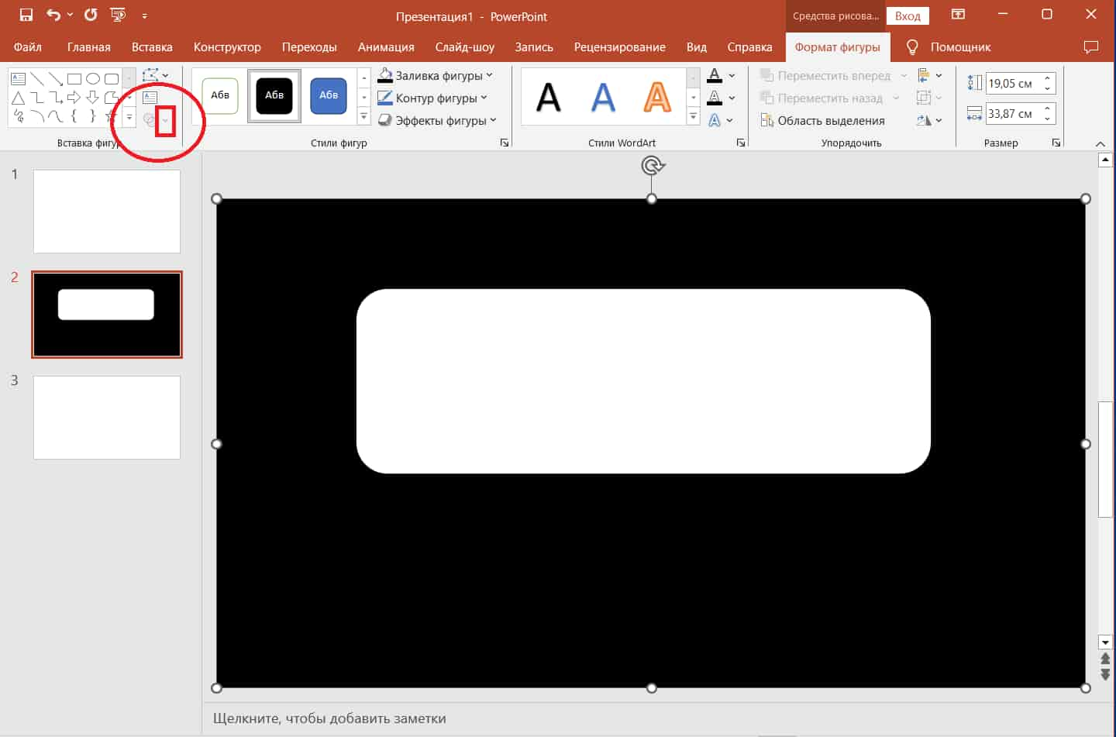Screen dimensions: 1116x737
Task: Go to the Переходы tab
Action: pos(309,47)
